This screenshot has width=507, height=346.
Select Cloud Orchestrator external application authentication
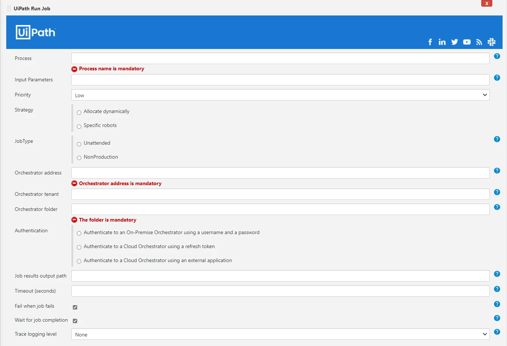click(79, 261)
